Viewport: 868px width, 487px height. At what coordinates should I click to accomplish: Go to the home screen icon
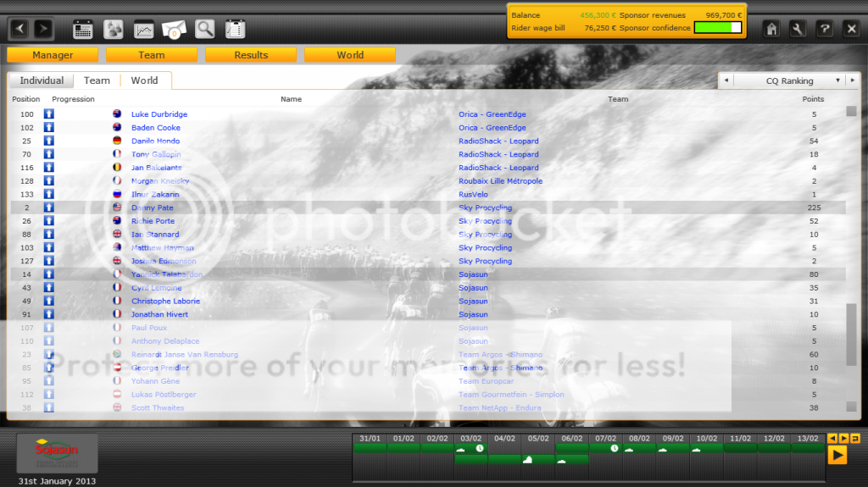[x=771, y=29]
